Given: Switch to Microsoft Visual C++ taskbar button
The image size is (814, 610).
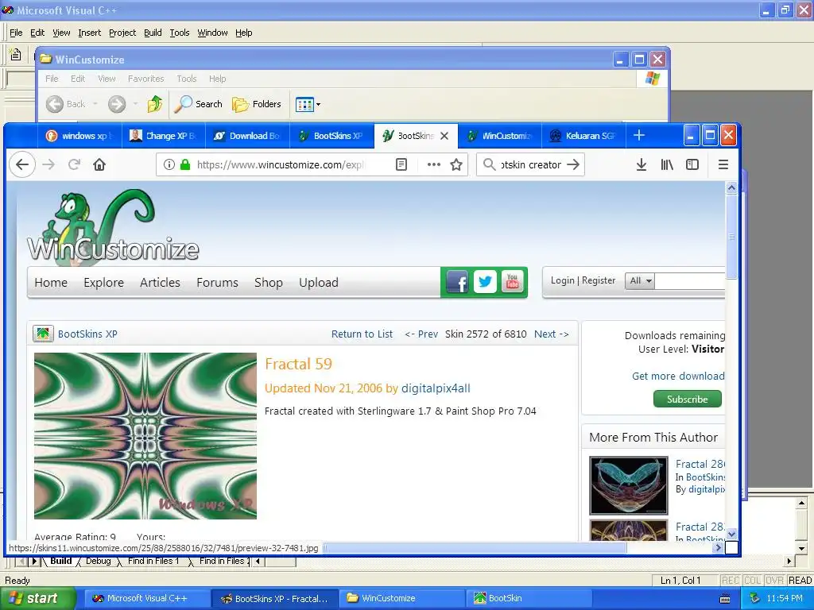Looking at the screenshot, I should [146, 599].
